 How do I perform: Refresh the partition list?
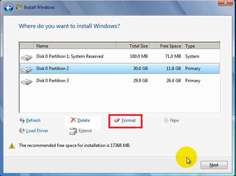click(x=33, y=120)
